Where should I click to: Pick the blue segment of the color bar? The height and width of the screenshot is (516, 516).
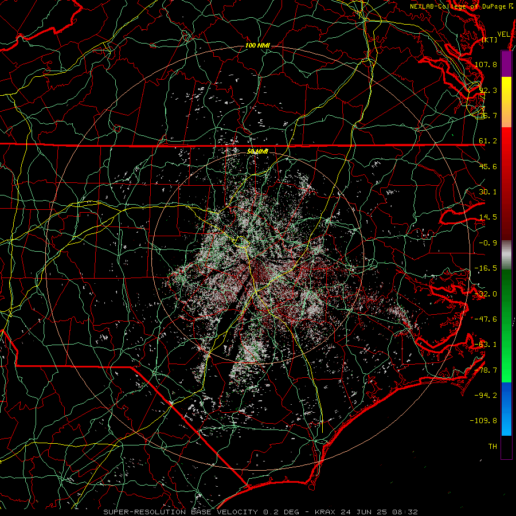[506, 409]
